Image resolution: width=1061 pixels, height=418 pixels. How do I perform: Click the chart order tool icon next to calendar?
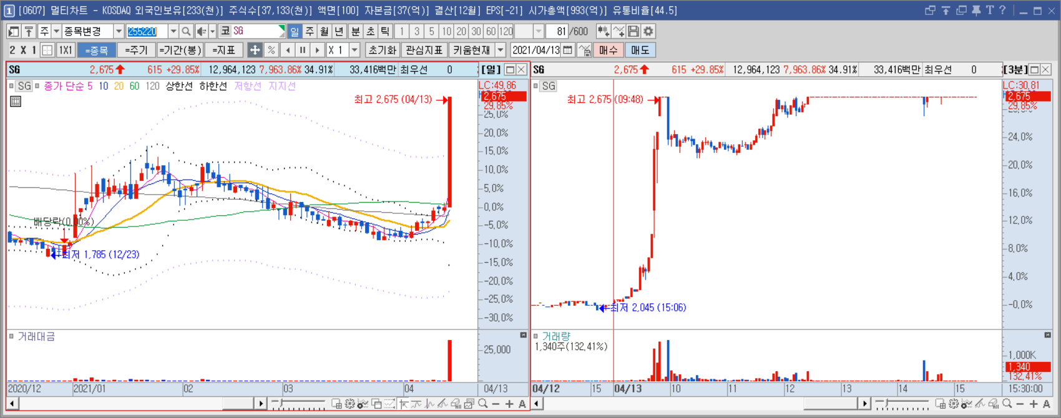coord(584,50)
